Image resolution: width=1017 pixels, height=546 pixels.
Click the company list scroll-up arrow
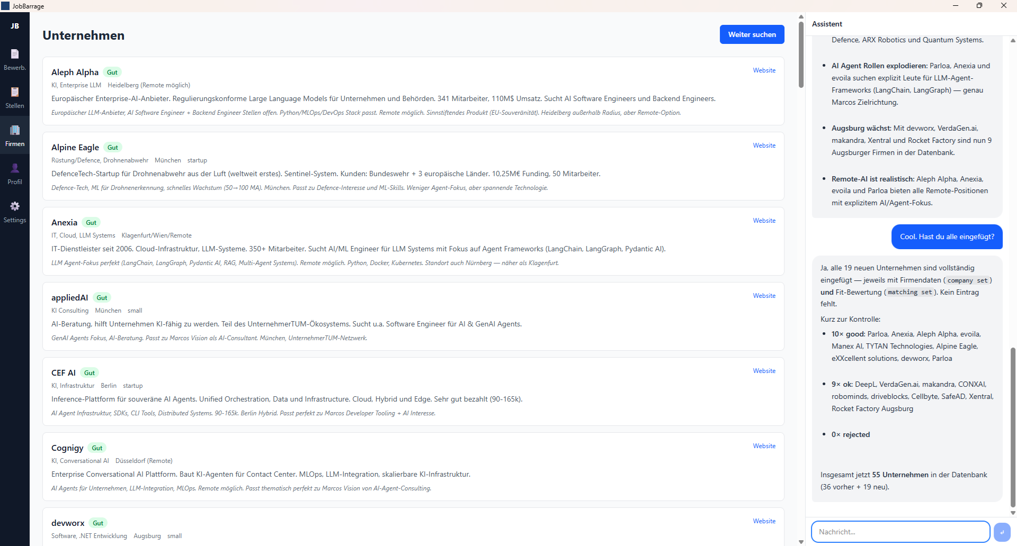(801, 17)
